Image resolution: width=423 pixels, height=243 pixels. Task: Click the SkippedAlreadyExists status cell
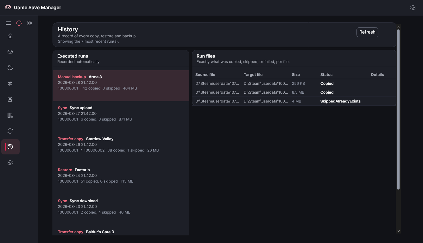point(340,101)
